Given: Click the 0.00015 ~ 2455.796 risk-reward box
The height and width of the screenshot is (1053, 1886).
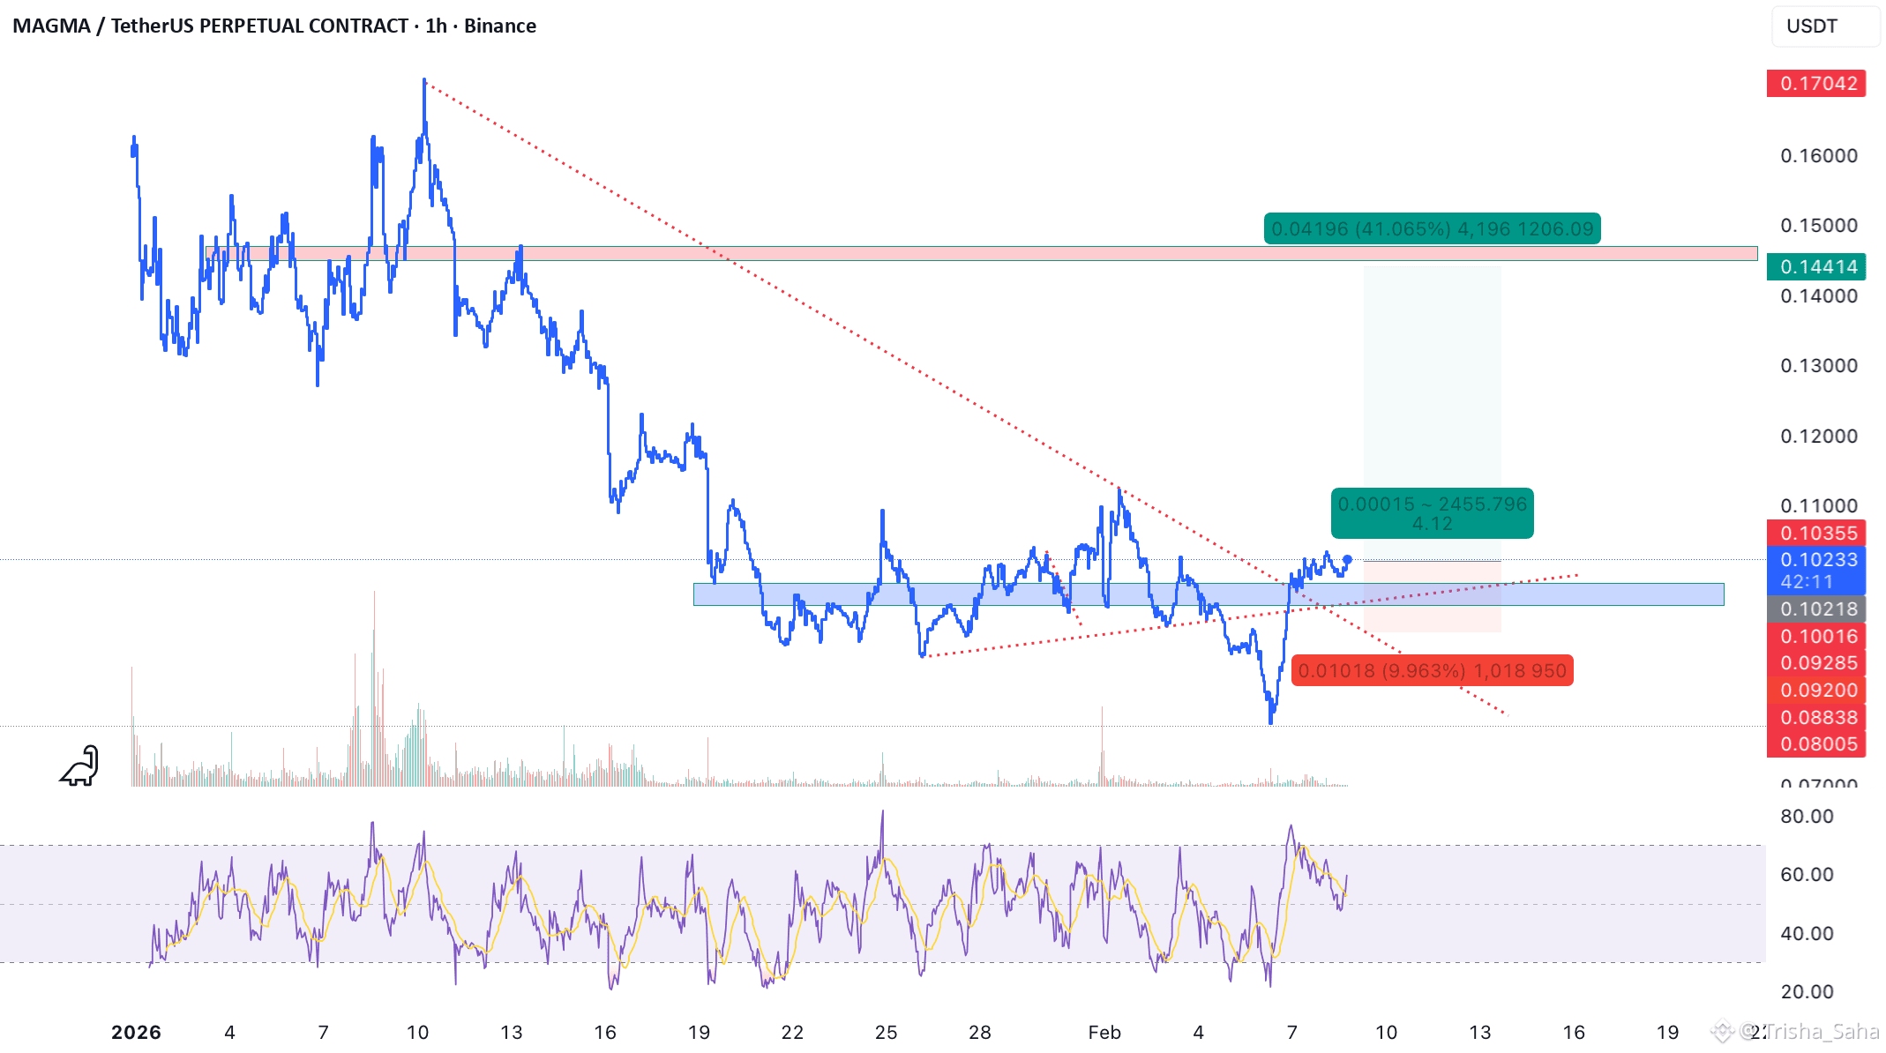Looking at the screenshot, I should tap(1432, 513).
